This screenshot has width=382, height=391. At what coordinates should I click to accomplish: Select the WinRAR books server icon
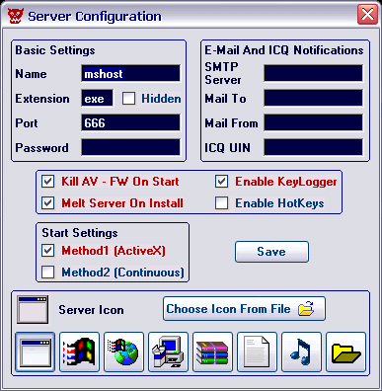212,352
